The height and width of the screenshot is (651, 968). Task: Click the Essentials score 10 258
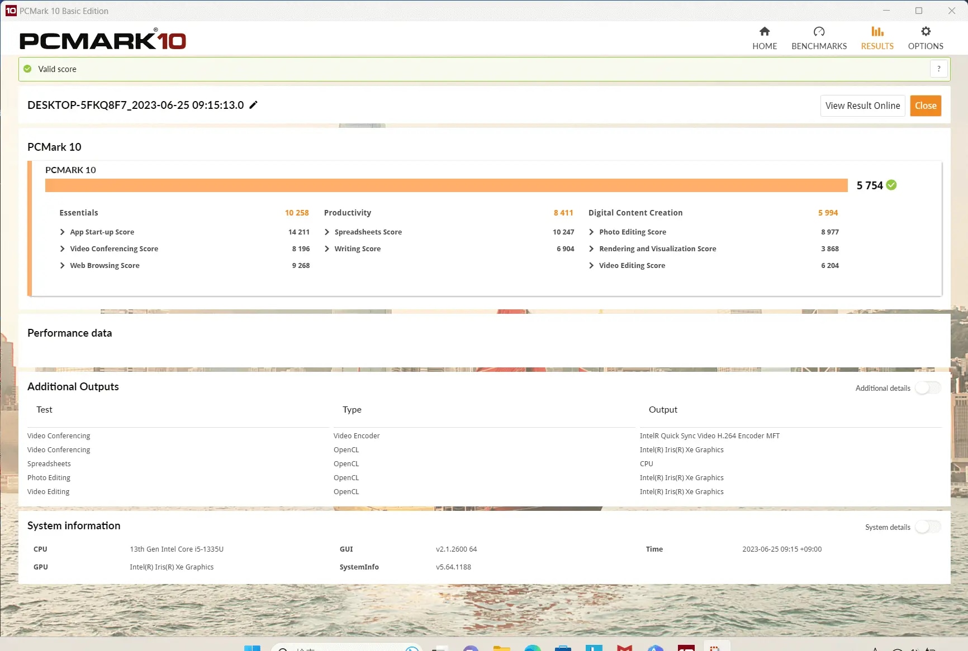[x=297, y=213]
